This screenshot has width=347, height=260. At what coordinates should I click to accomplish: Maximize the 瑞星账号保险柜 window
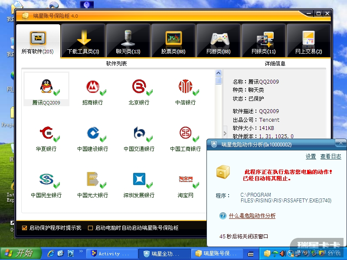[x=318, y=14]
